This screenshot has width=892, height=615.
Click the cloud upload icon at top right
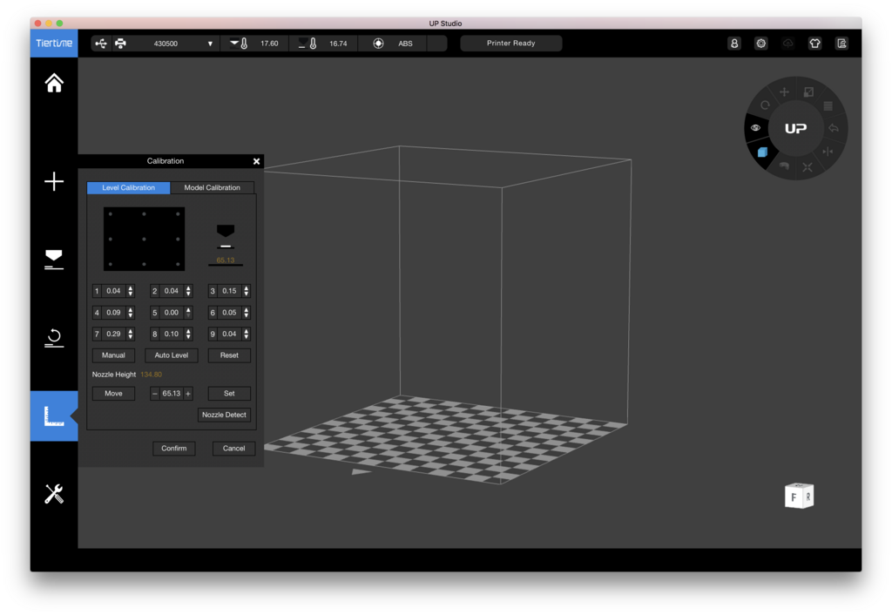click(x=787, y=44)
